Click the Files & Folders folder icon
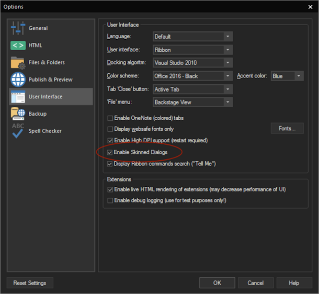The width and height of the screenshot is (319, 294). point(18,63)
